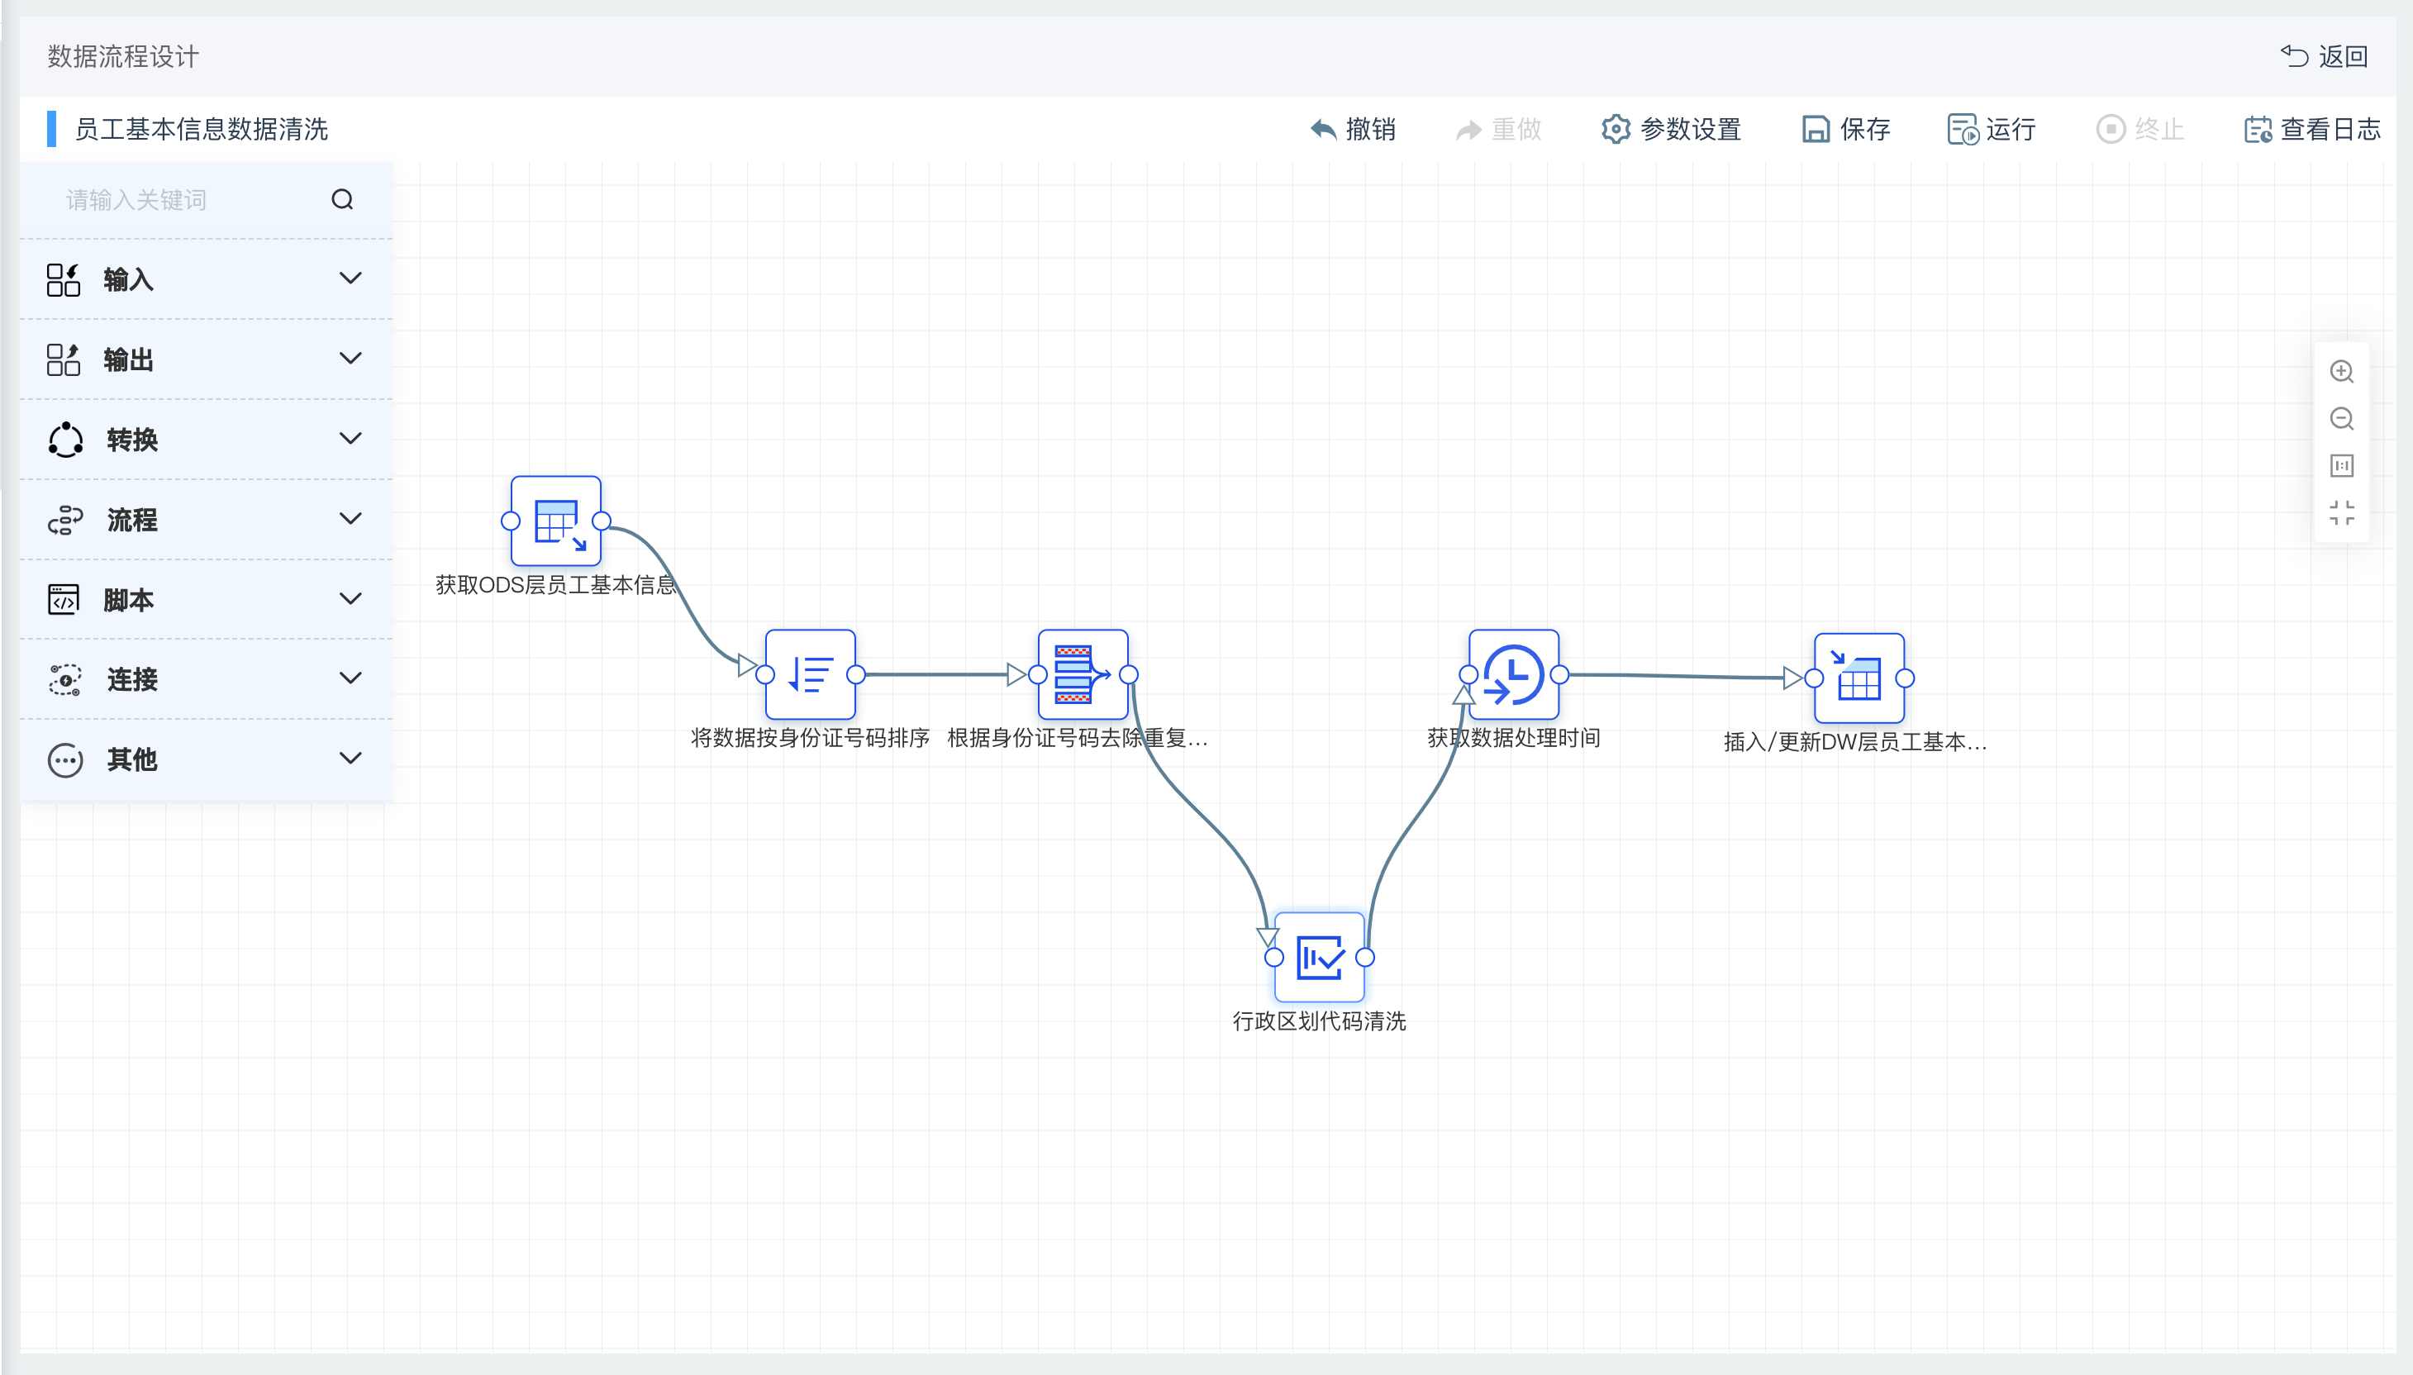The image size is (2413, 1375).
Task: Select the 重做 menu action
Action: click(1500, 129)
